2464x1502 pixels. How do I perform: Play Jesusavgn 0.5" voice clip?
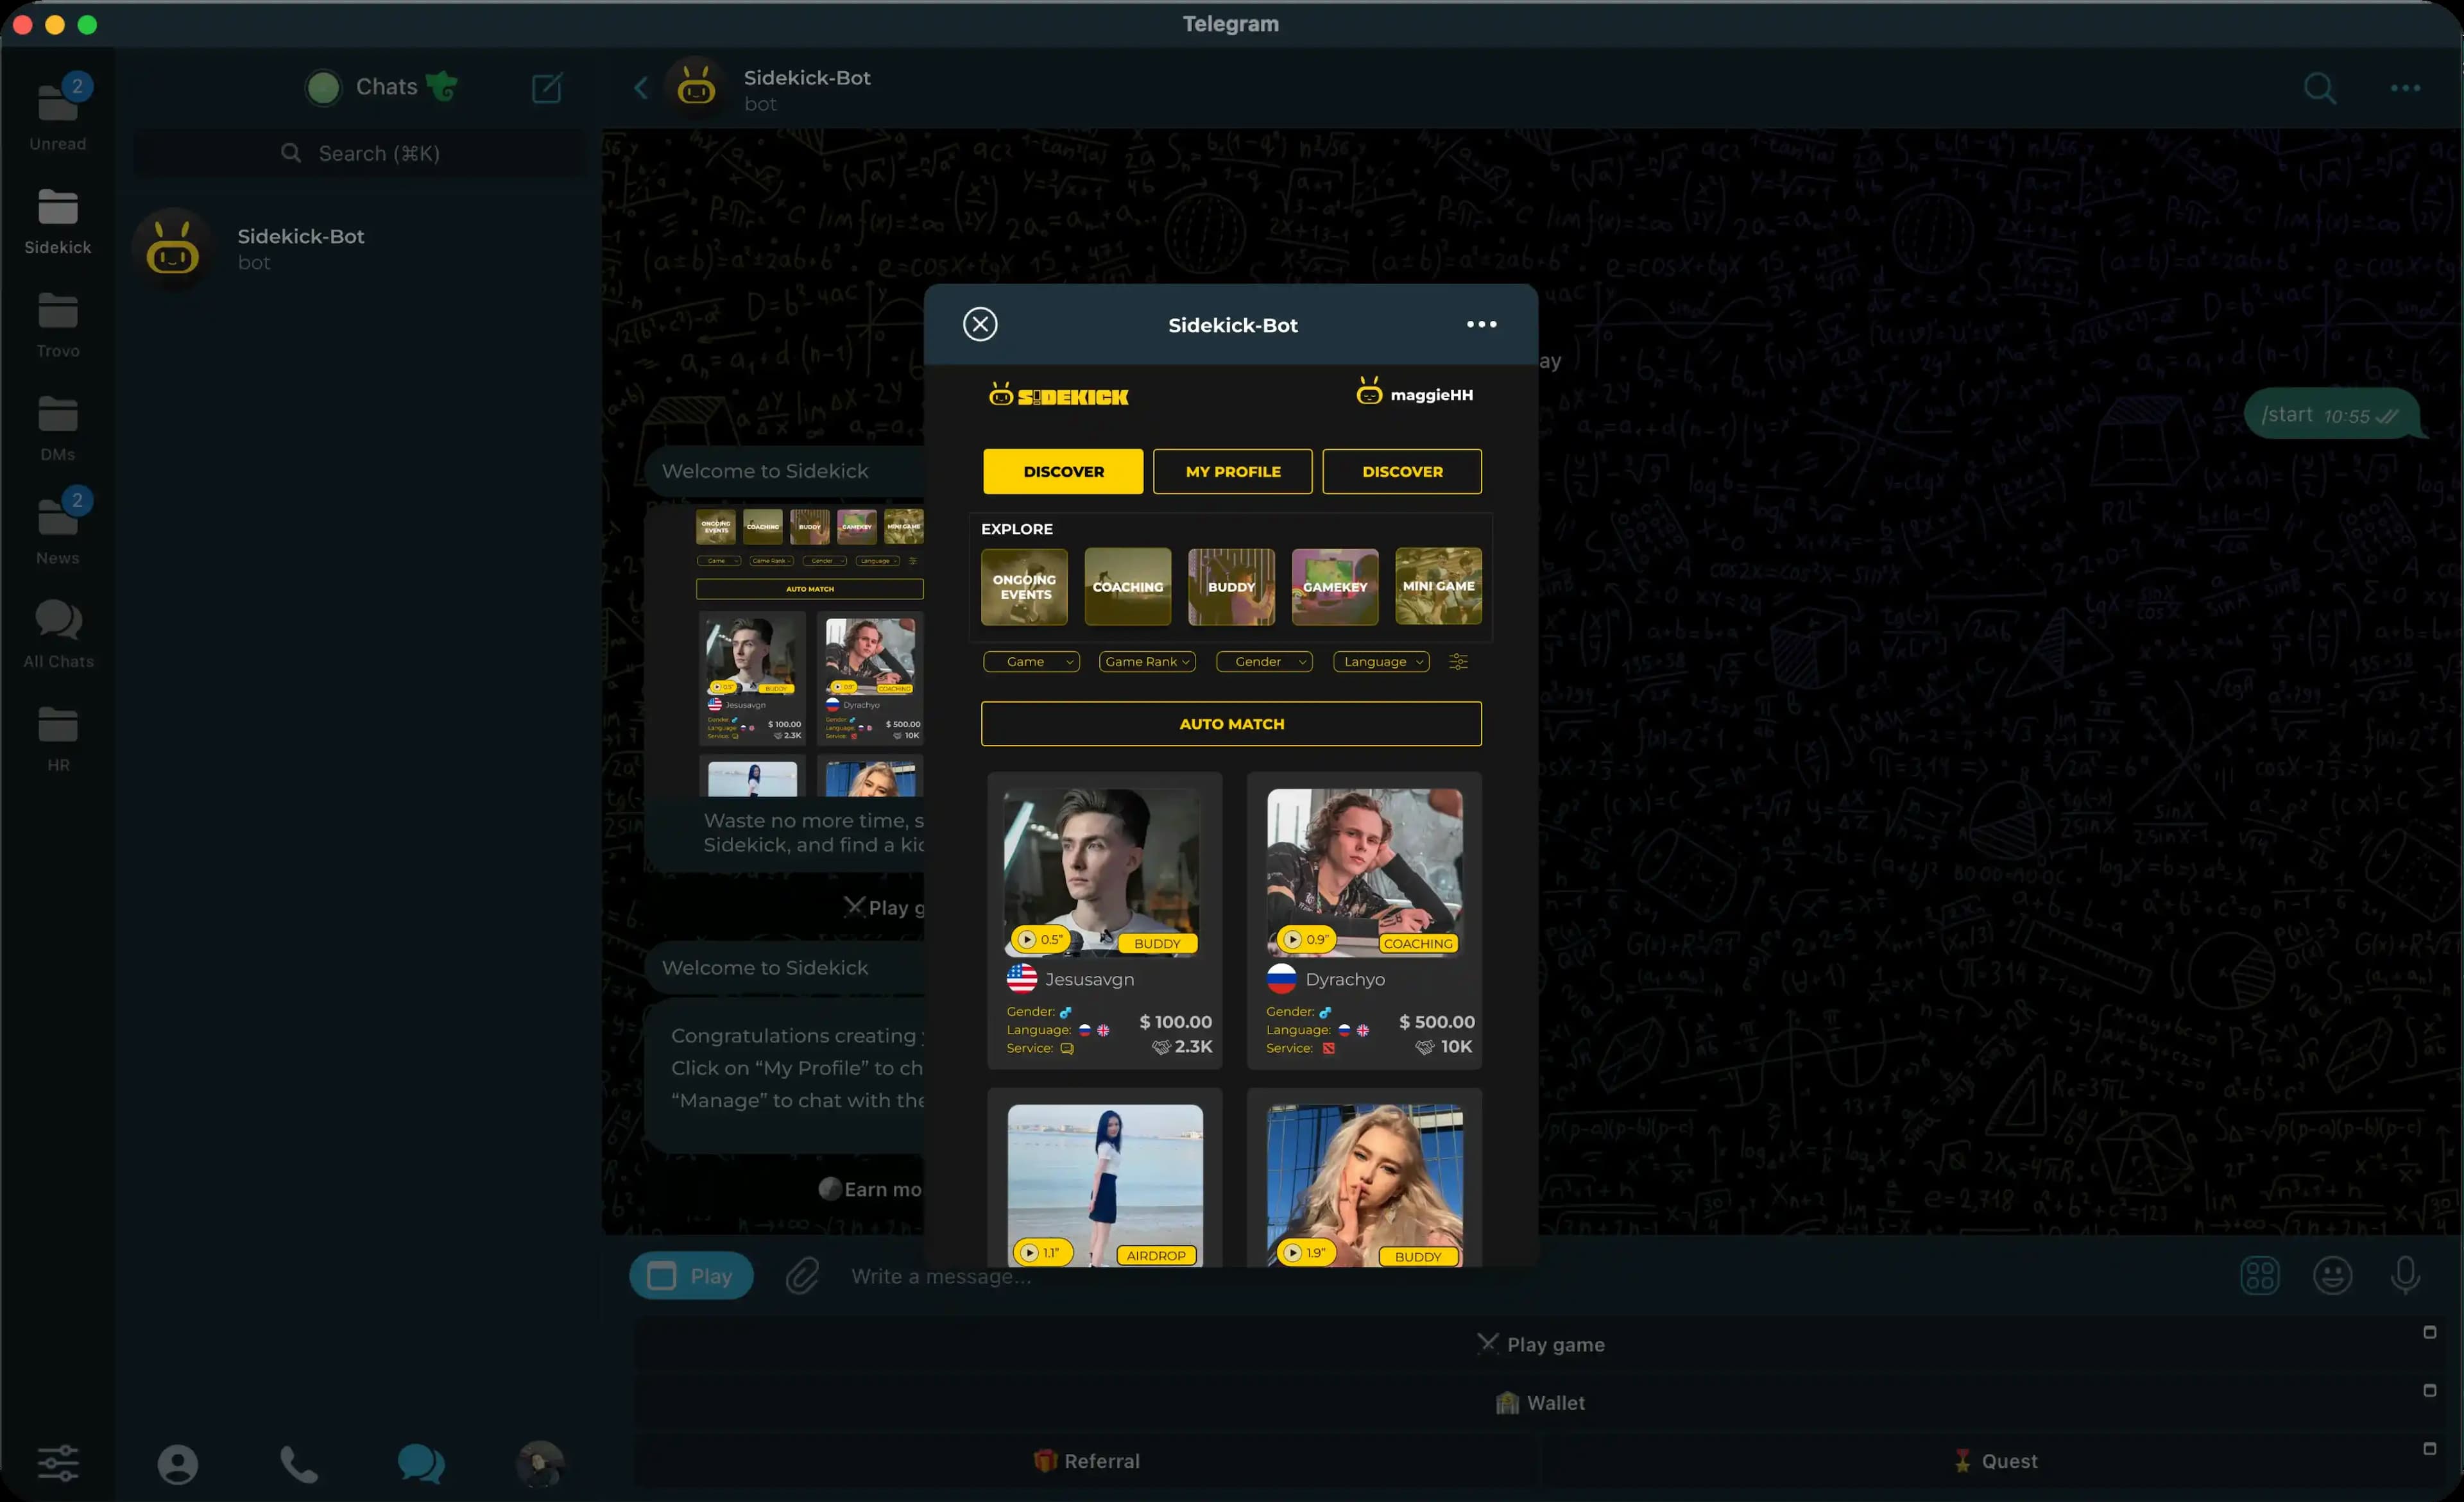tap(1040, 939)
